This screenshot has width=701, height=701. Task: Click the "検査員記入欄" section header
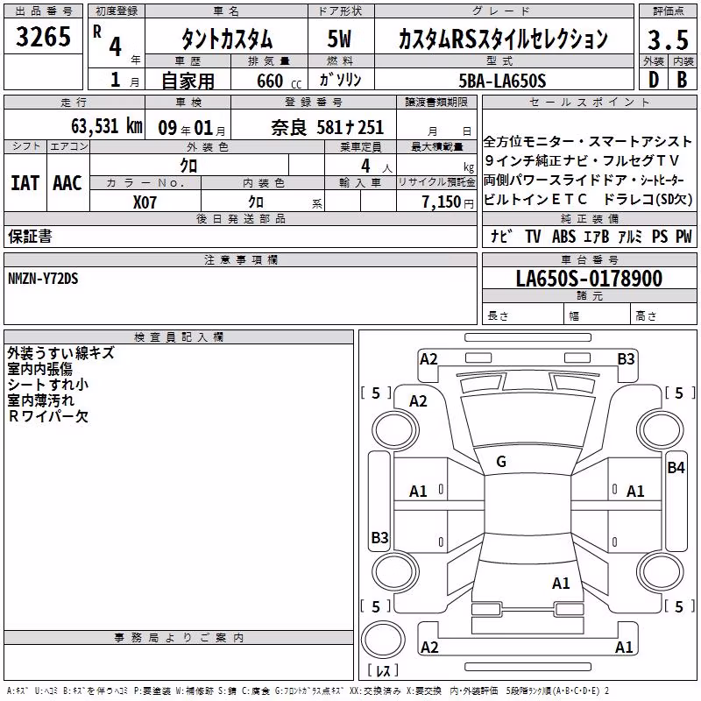pos(179,337)
